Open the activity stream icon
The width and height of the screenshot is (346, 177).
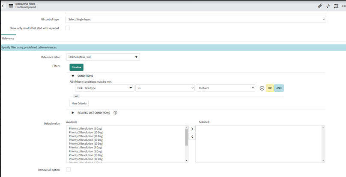328,6
